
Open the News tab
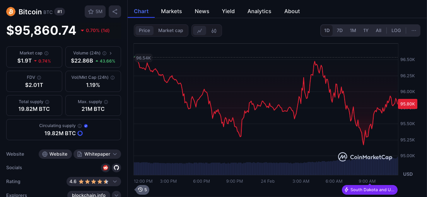coord(202,11)
